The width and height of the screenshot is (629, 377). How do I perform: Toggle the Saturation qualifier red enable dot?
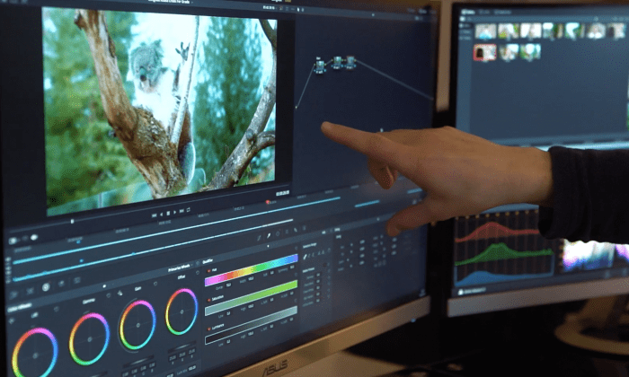pyautogui.click(x=209, y=300)
